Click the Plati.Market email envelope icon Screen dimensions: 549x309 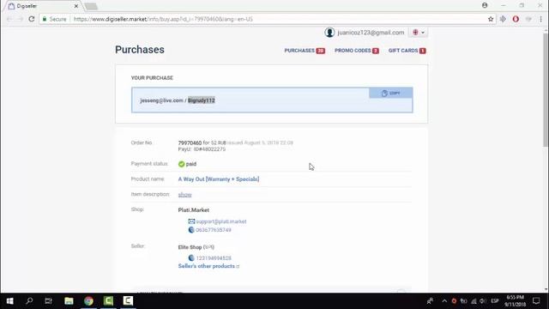(x=191, y=221)
